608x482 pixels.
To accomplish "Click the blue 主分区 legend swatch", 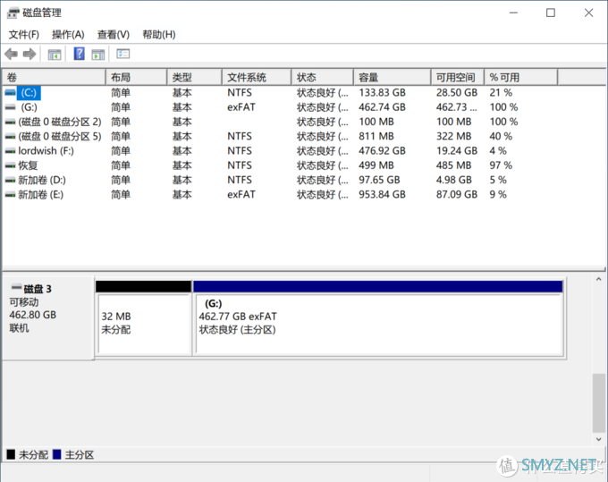I will (56, 454).
